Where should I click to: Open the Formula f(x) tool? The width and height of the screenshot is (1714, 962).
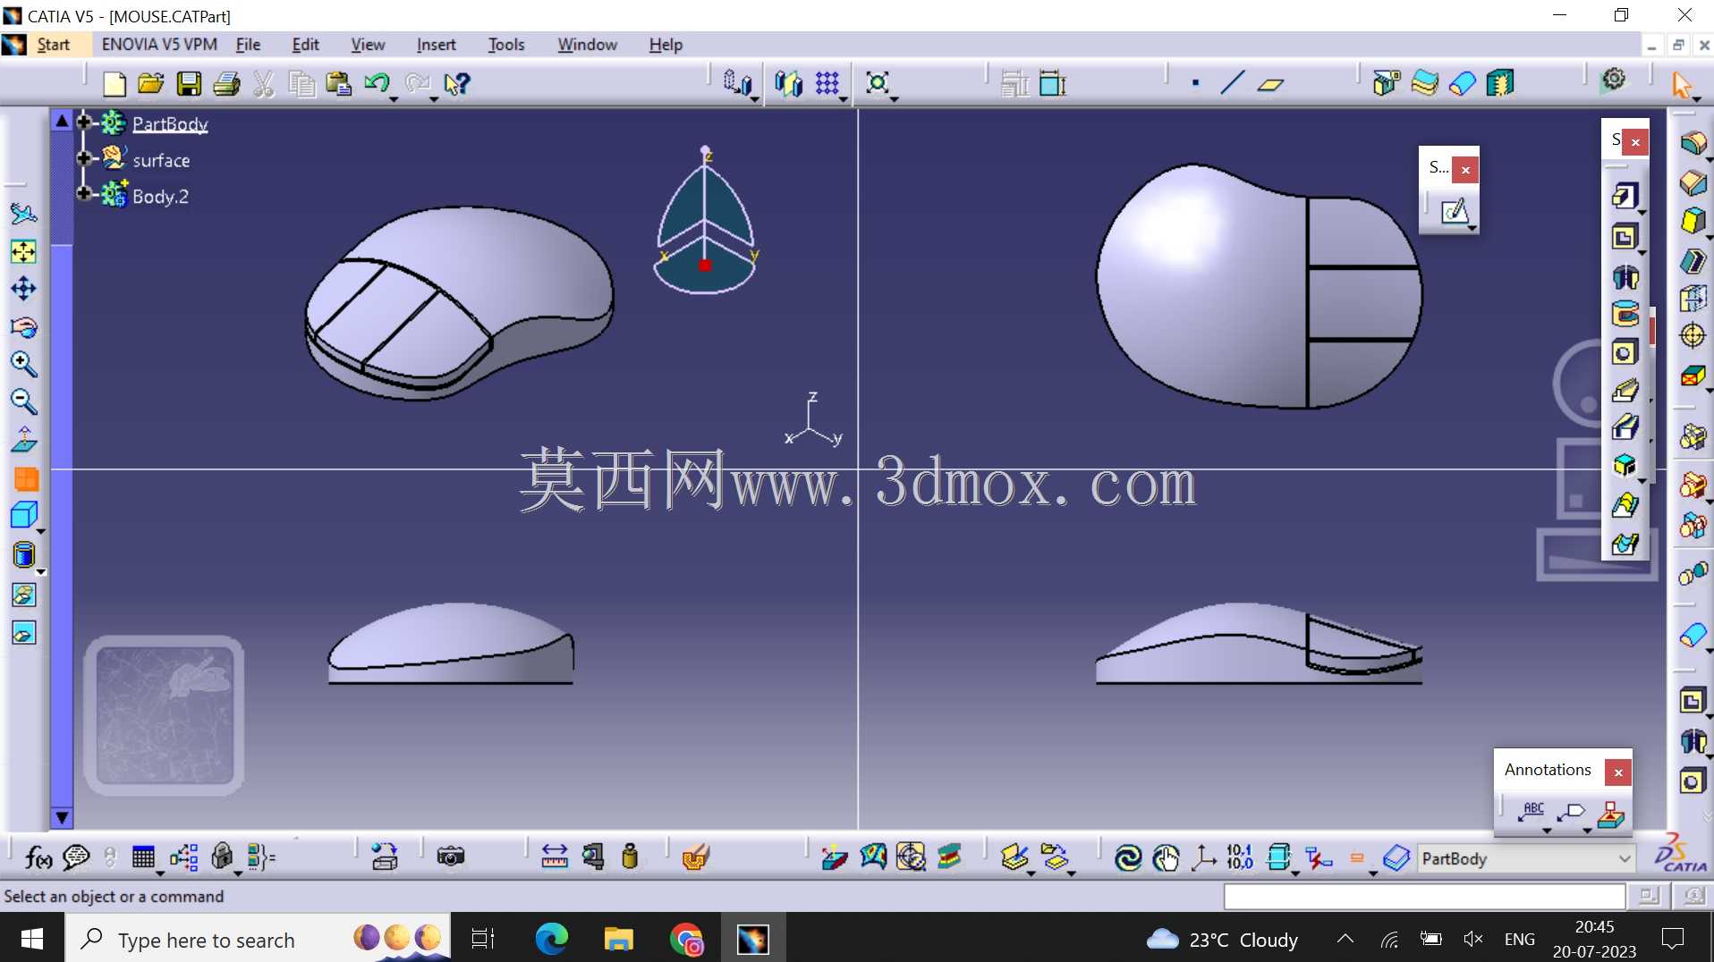click(x=38, y=857)
